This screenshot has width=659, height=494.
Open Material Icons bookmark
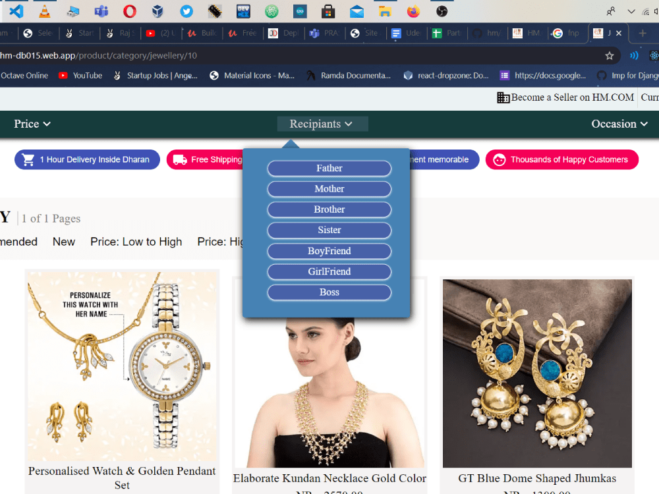[252, 76]
